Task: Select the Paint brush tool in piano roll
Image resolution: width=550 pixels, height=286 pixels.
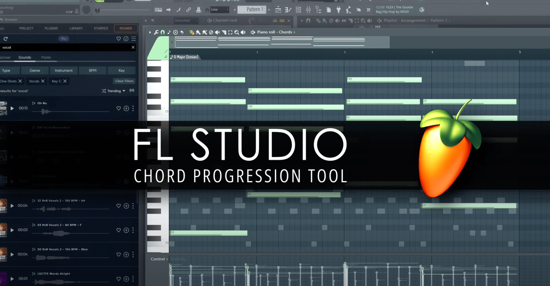Action: click(198, 32)
